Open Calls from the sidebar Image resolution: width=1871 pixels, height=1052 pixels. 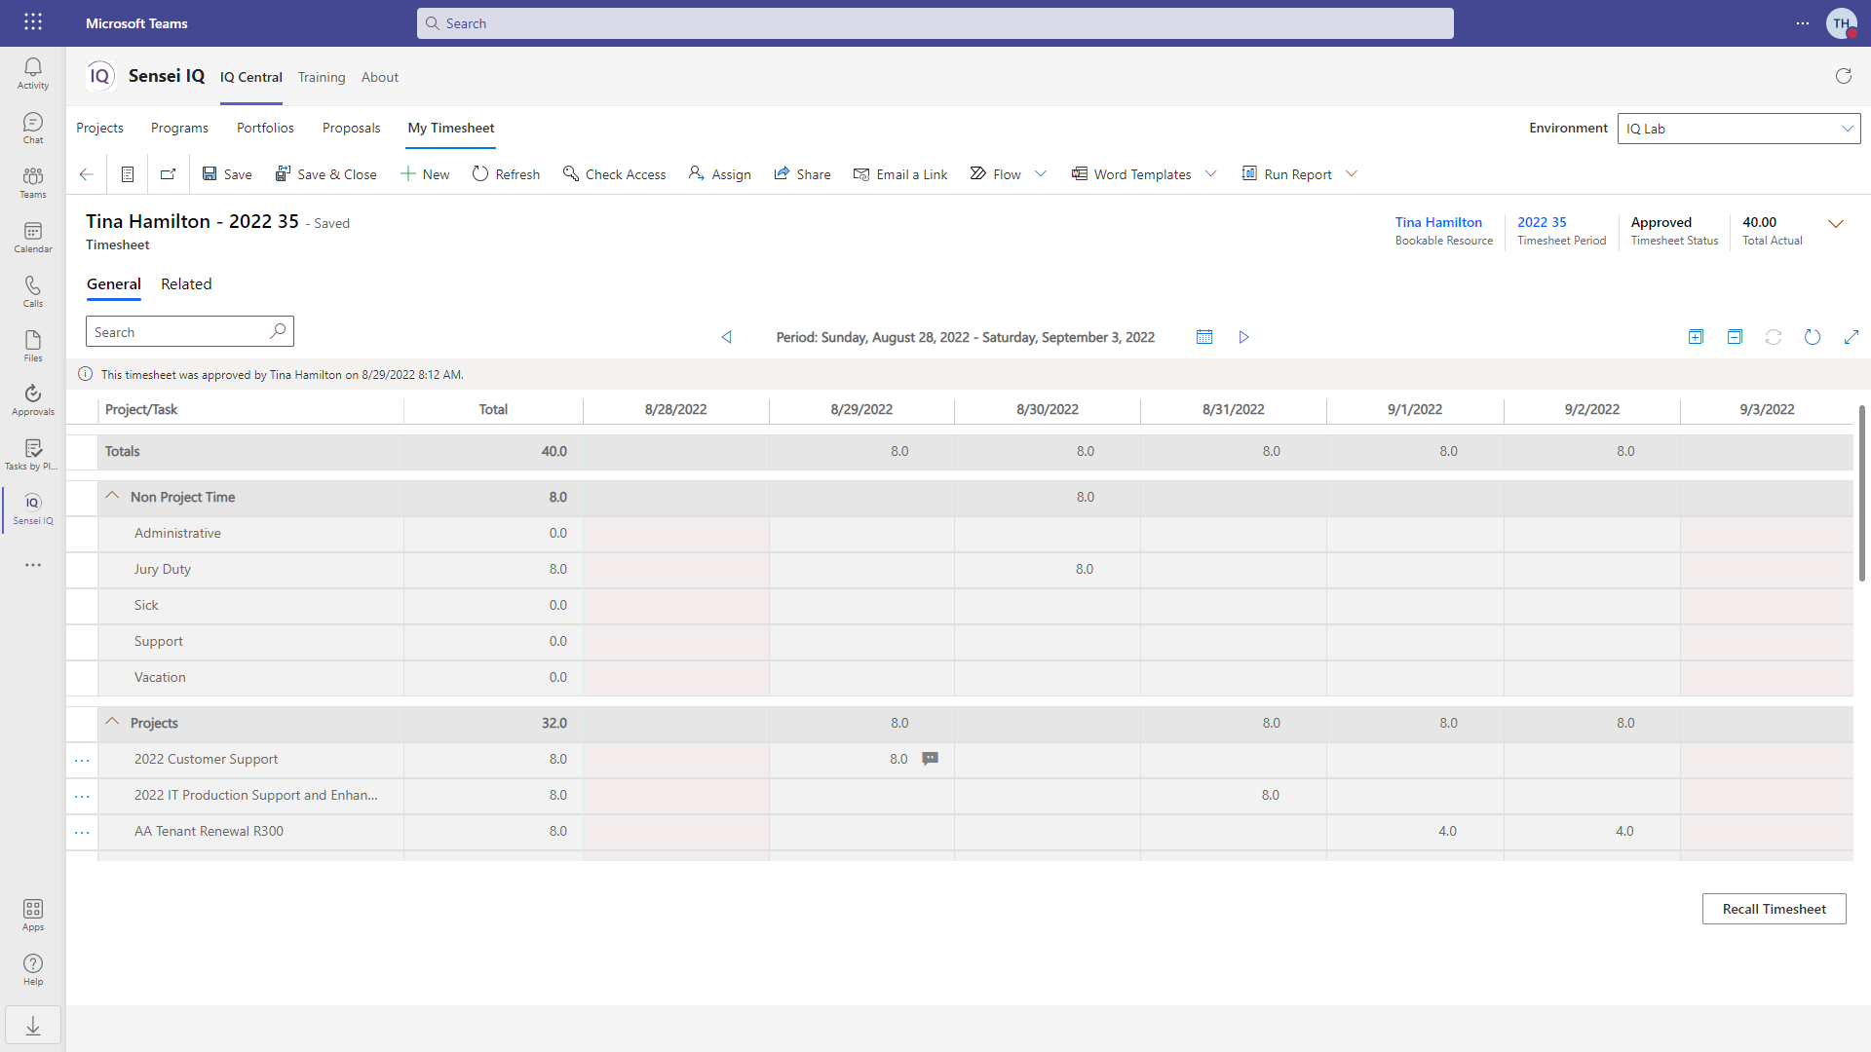click(32, 291)
